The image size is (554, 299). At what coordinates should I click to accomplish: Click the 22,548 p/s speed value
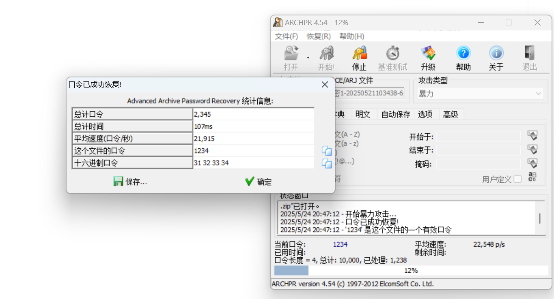[x=489, y=244]
